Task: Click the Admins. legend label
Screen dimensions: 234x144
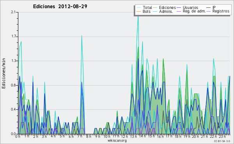Action: [x=166, y=11]
